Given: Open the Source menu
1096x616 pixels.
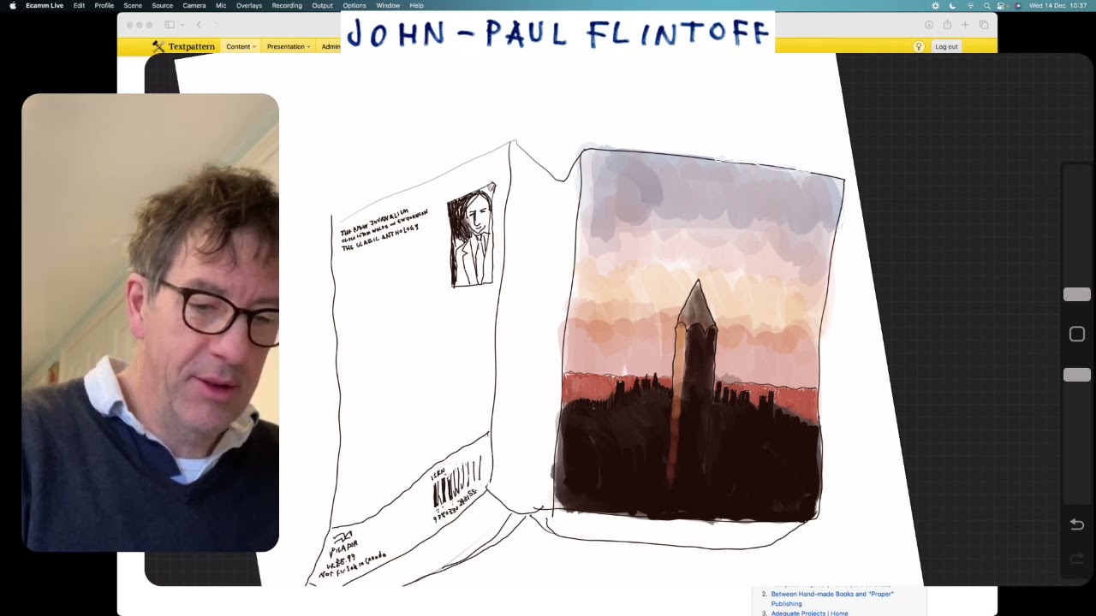Looking at the screenshot, I should click(x=163, y=5).
